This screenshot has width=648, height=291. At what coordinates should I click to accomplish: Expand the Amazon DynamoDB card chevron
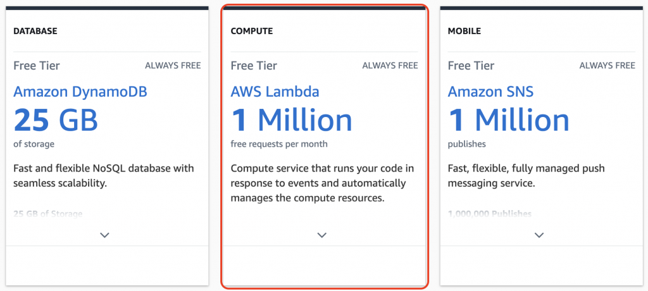(x=105, y=235)
